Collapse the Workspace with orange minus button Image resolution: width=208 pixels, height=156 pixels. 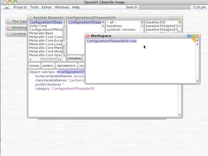click(197, 36)
